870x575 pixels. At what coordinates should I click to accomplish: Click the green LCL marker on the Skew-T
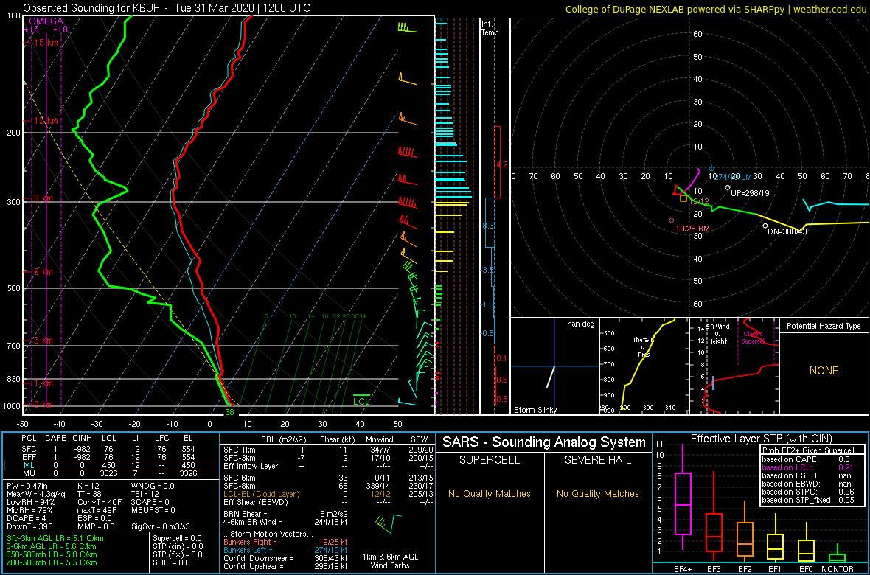tap(361, 400)
